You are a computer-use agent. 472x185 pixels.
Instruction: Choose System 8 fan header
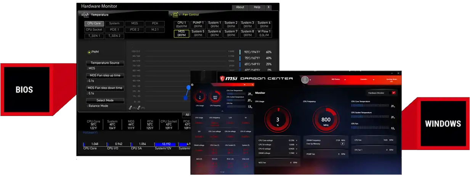click(247, 33)
